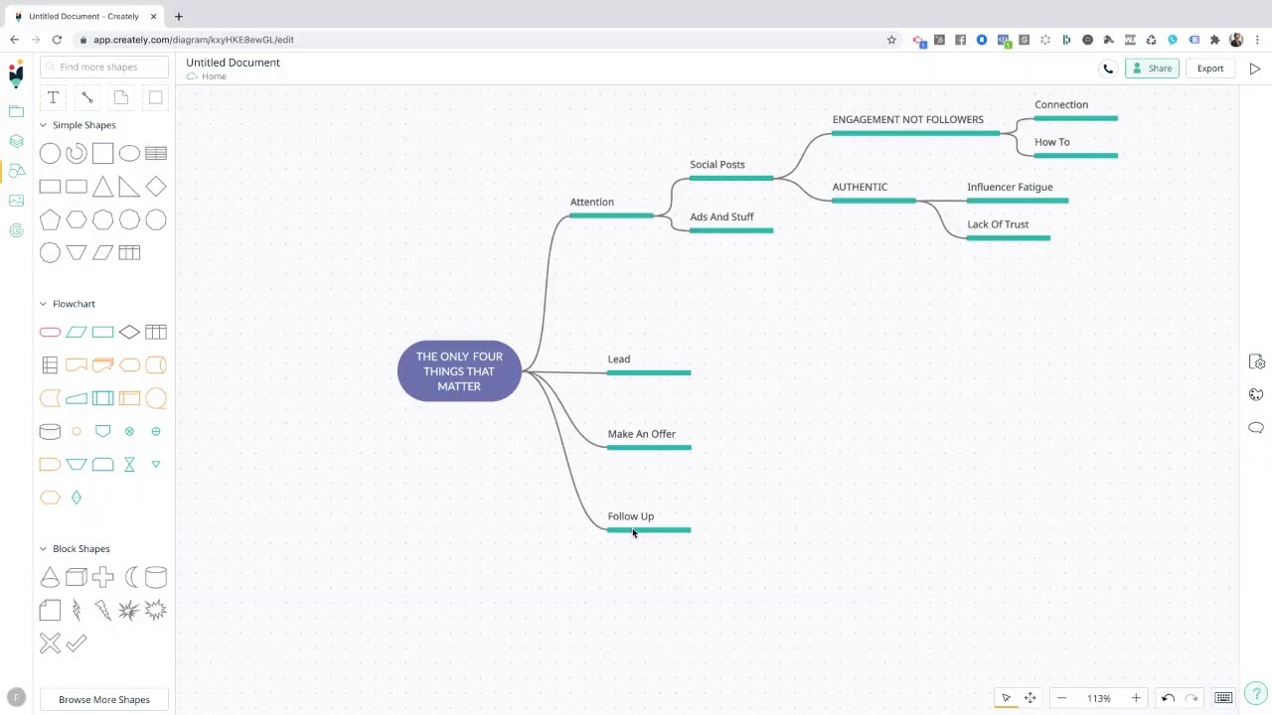The image size is (1272, 715).
Task: Open keyboard shortcuts via the keyboard icon
Action: 1223,698
